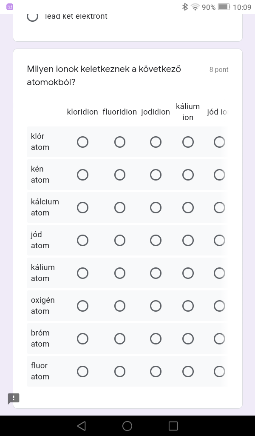Select kloridion for klór atom
This screenshot has width=255, height=436.
coord(82,142)
